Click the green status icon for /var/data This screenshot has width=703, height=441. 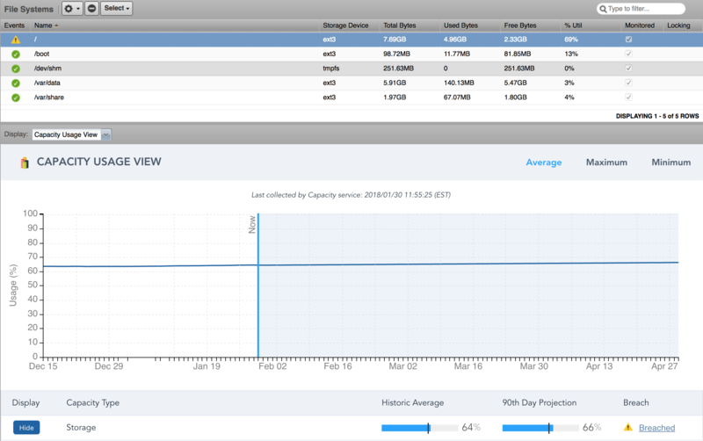pos(16,83)
